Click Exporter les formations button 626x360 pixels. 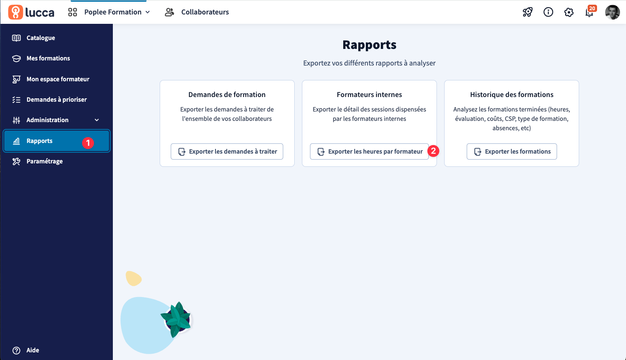[512, 151]
